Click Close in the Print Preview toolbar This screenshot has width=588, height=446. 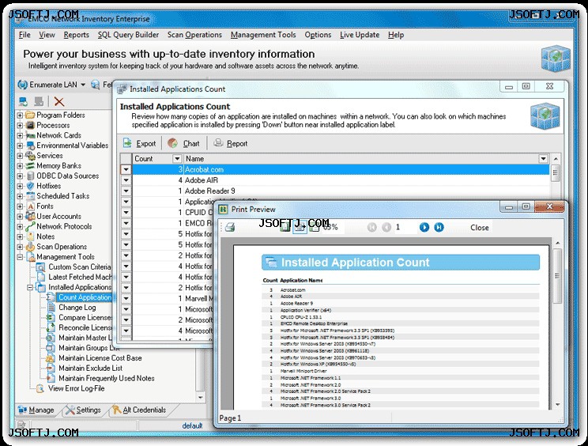(x=480, y=228)
